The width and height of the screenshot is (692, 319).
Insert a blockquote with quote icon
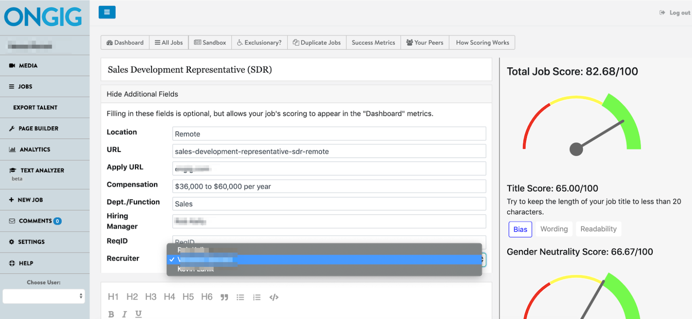pos(224,297)
